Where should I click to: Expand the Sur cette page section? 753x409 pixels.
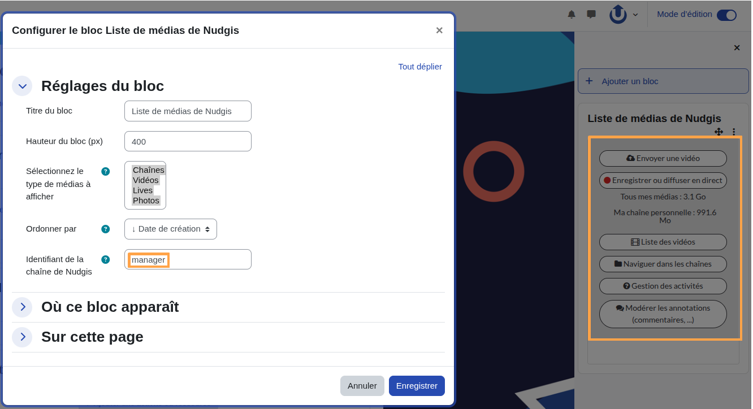coord(22,337)
